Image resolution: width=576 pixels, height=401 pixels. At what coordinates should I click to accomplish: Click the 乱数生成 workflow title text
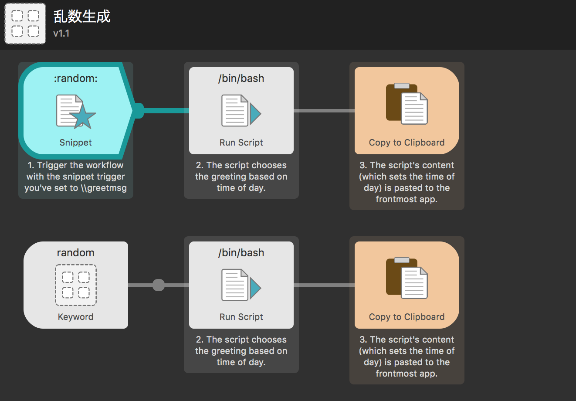[82, 17]
